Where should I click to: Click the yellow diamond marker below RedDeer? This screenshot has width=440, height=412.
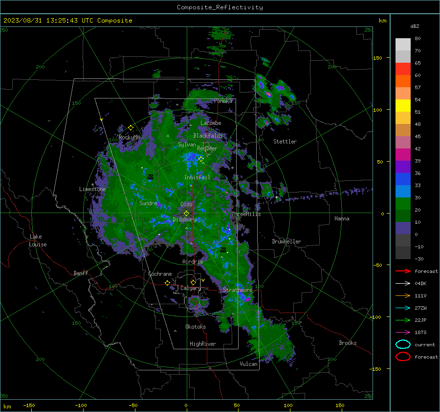click(x=201, y=159)
